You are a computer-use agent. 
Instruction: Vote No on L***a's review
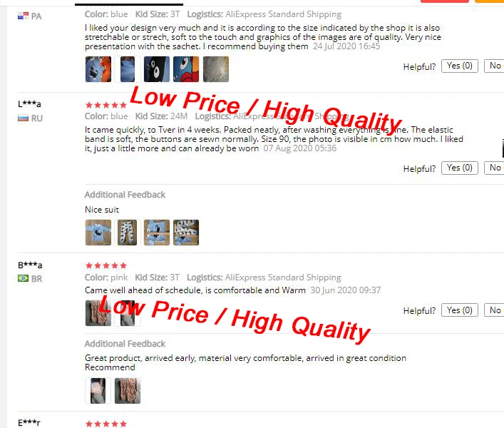coord(494,168)
